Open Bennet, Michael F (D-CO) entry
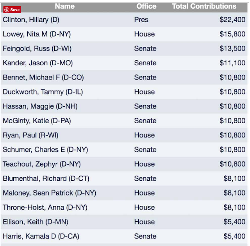Viewport: 250px width, 246px height. [43, 77]
